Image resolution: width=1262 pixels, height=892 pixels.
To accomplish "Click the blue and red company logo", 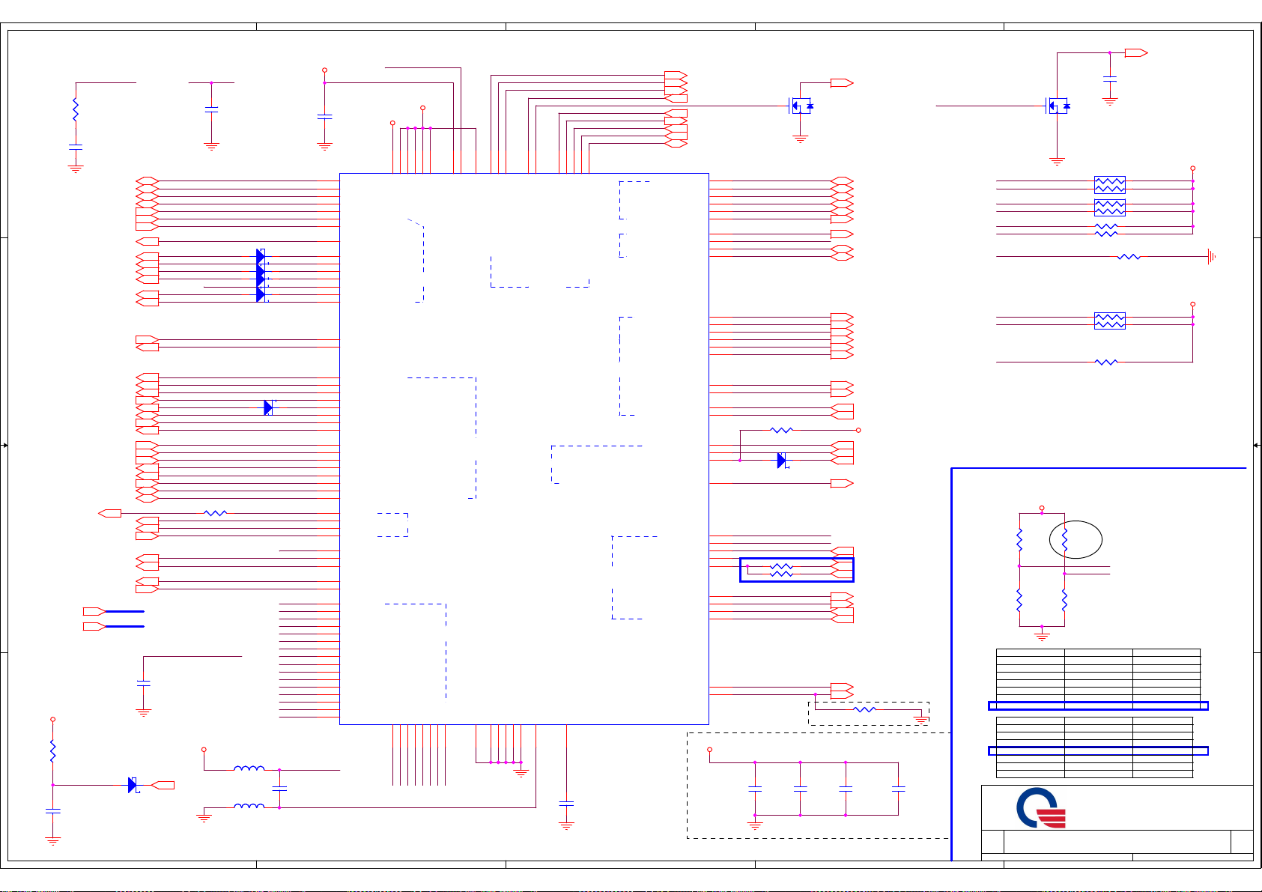I will [x=1041, y=808].
